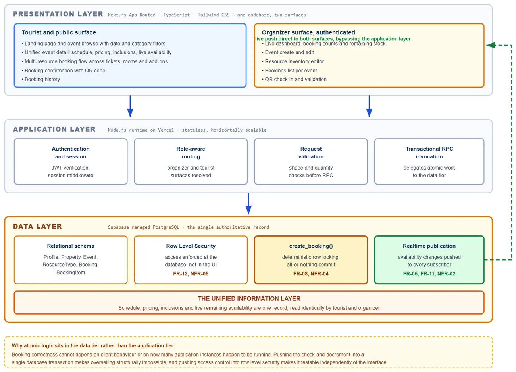Select the 'Row Level Security' box

click(191, 260)
